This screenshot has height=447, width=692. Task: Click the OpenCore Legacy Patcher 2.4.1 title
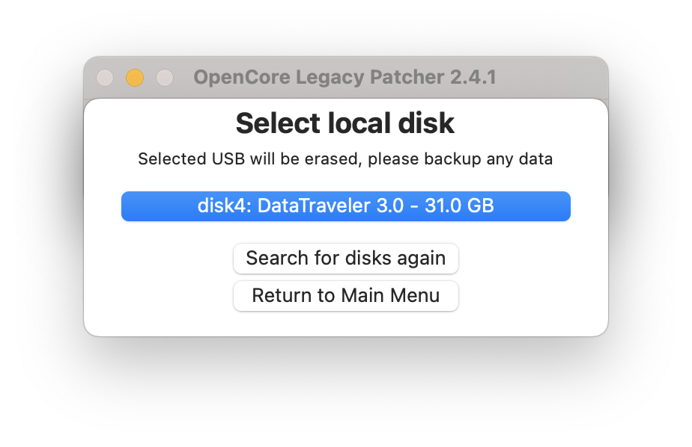tap(345, 77)
